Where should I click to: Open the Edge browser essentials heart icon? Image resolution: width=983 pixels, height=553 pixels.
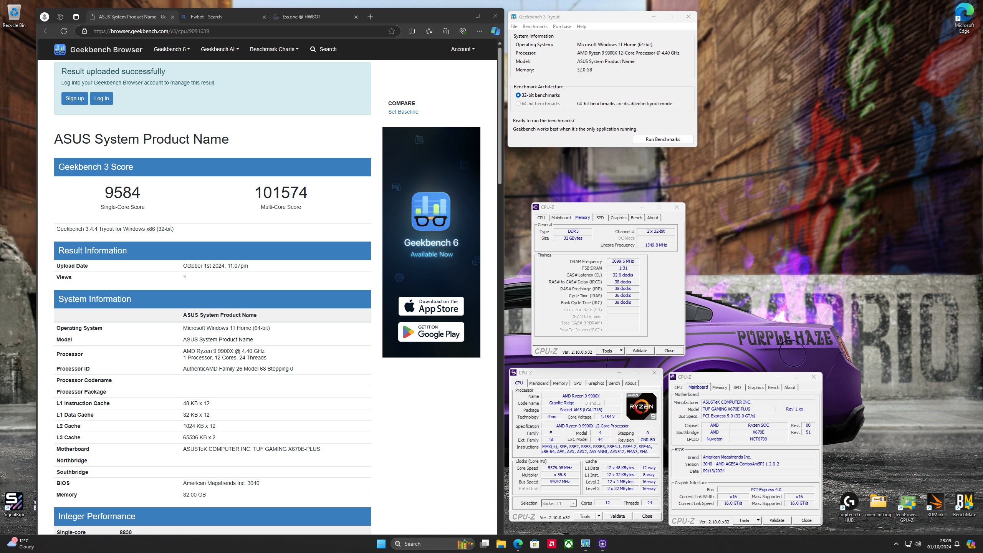pyautogui.click(x=463, y=31)
